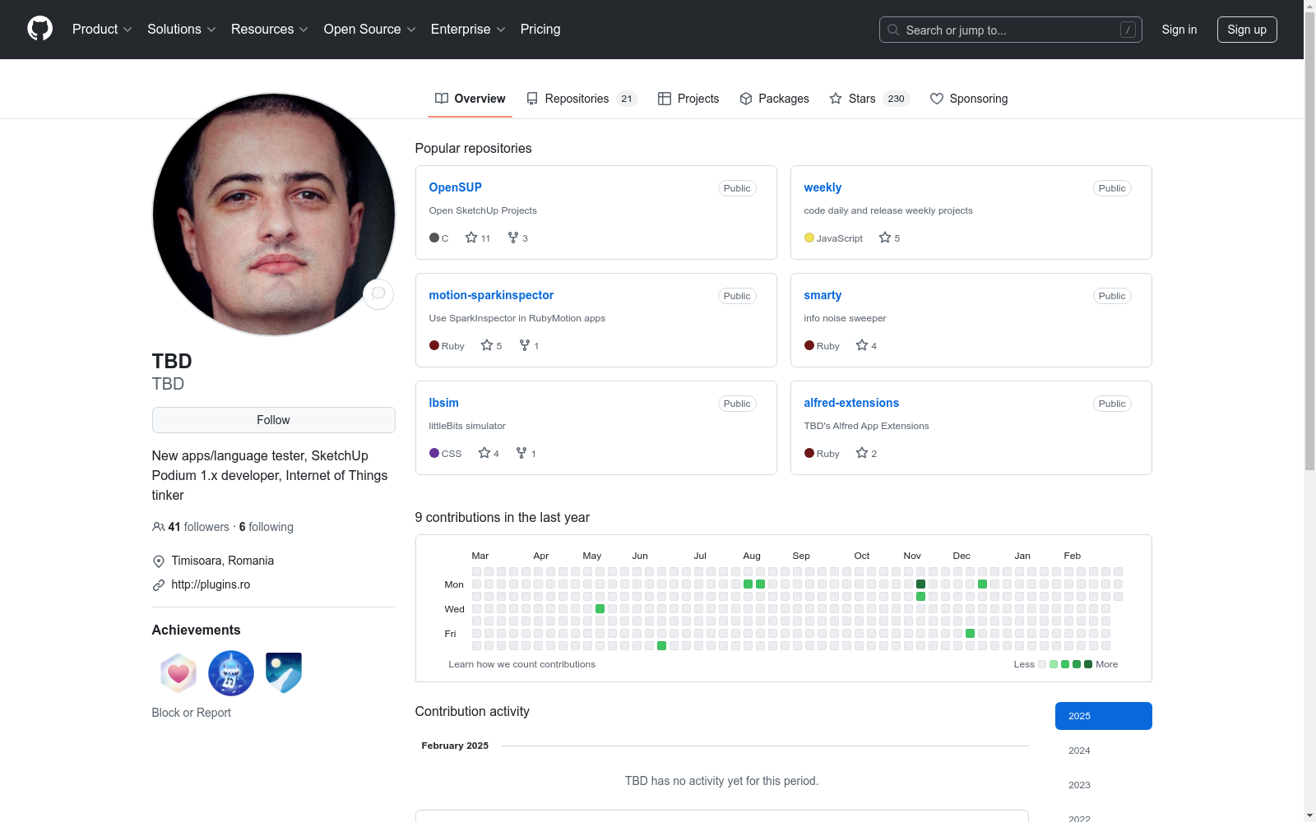Switch to the Overview tab
The image size is (1316, 822).
pos(470,99)
